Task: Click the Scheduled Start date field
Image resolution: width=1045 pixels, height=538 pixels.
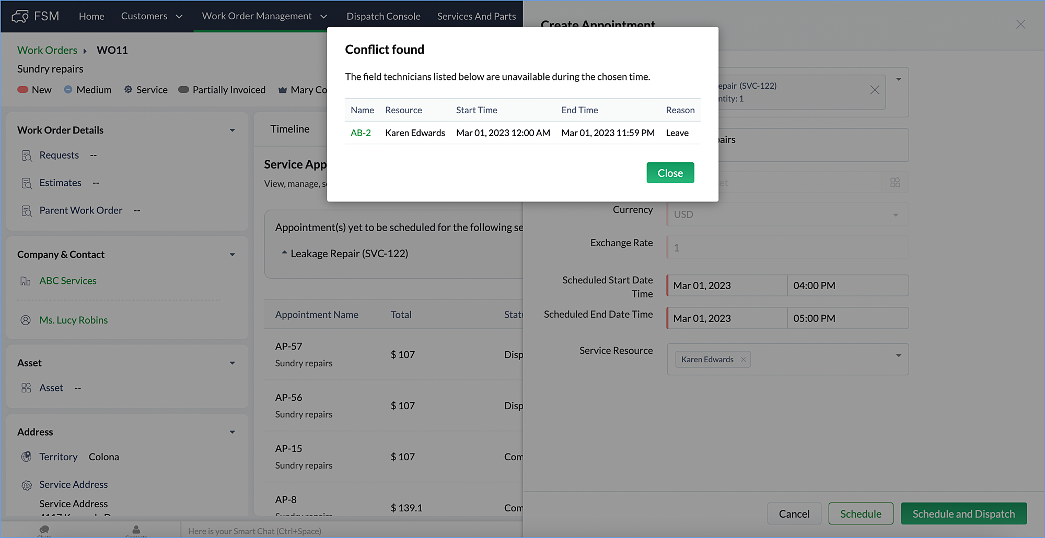Action: point(727,285)
